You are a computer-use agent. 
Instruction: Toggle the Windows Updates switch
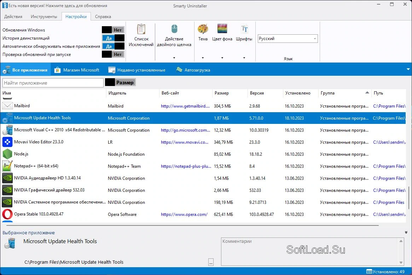tap(113, 30)
